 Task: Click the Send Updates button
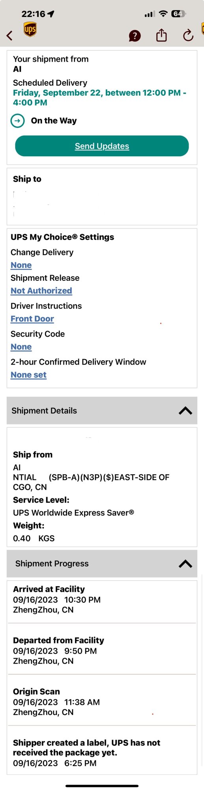[x=102, y=146]
